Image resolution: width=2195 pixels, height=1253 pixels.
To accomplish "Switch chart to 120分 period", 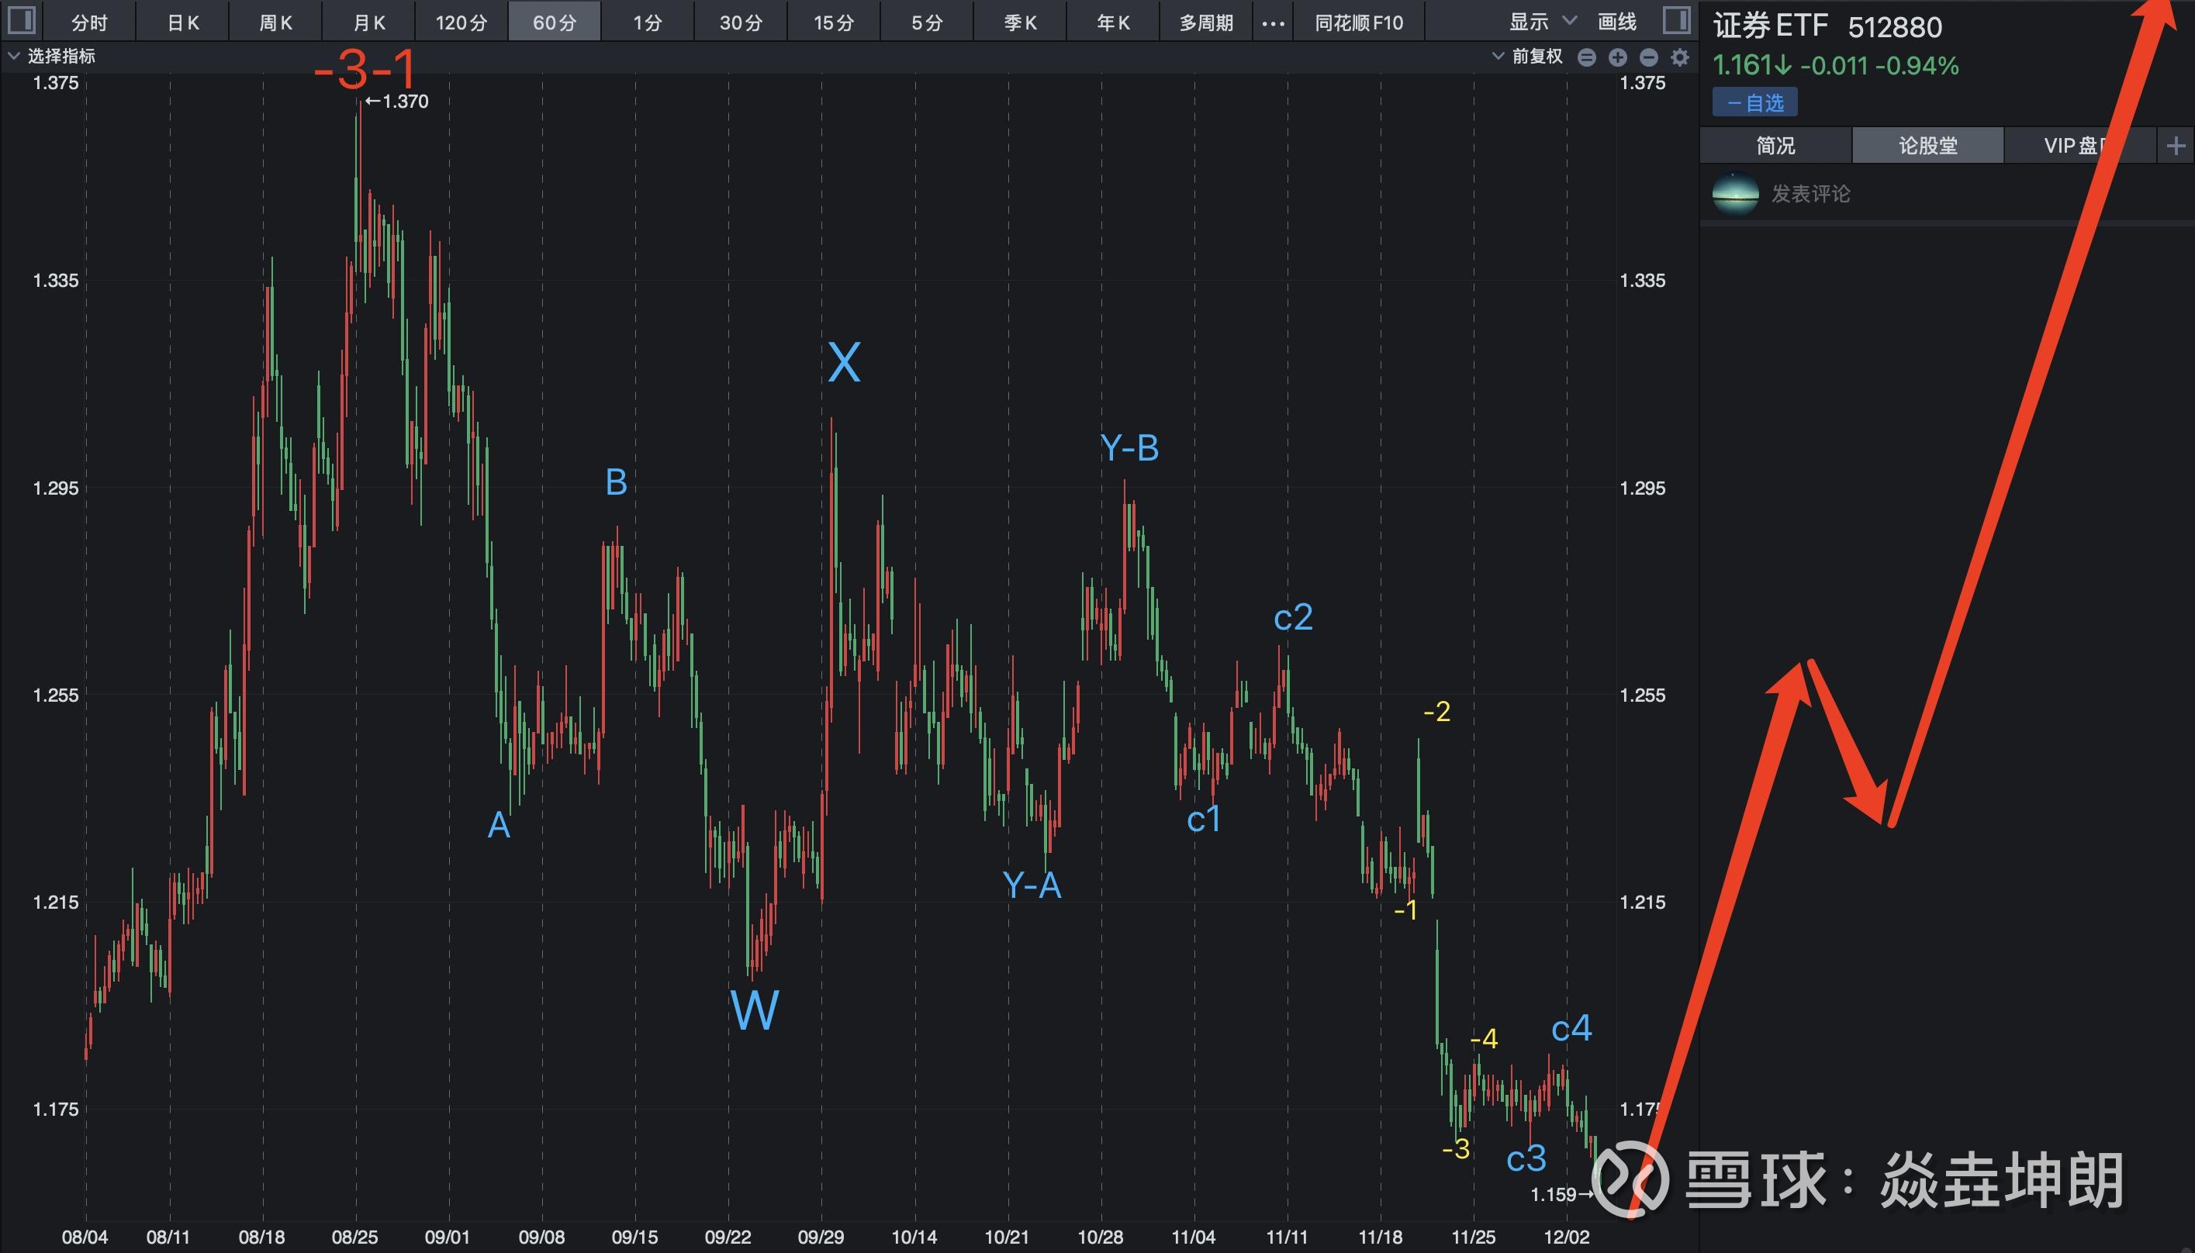I will [461, 22].
